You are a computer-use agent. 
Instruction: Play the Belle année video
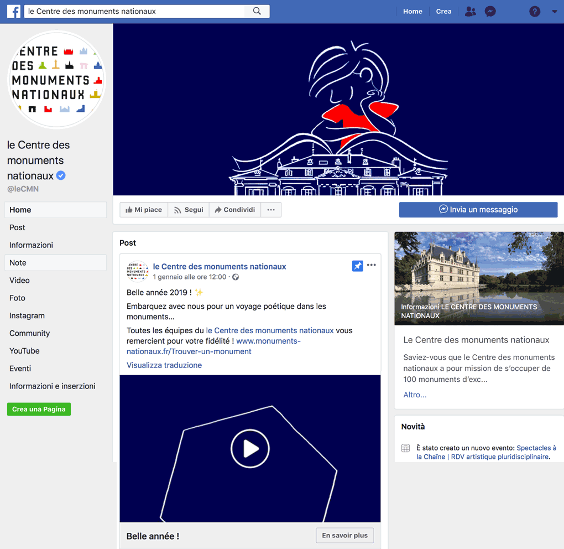click(250, 449)
